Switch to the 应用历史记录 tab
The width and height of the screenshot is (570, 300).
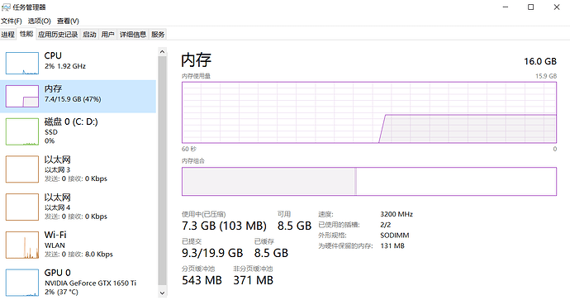click(58, 35)
